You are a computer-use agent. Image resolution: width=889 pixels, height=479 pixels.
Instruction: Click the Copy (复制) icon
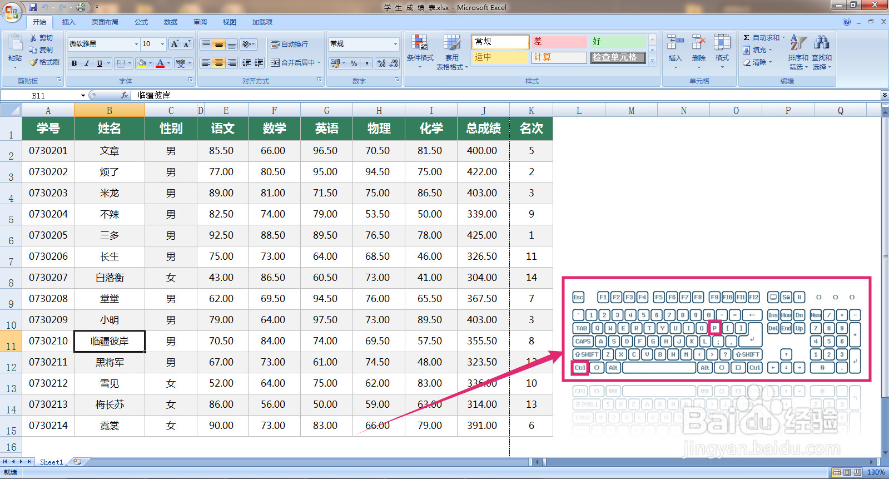pyautogui.click(x=33, y=50)
